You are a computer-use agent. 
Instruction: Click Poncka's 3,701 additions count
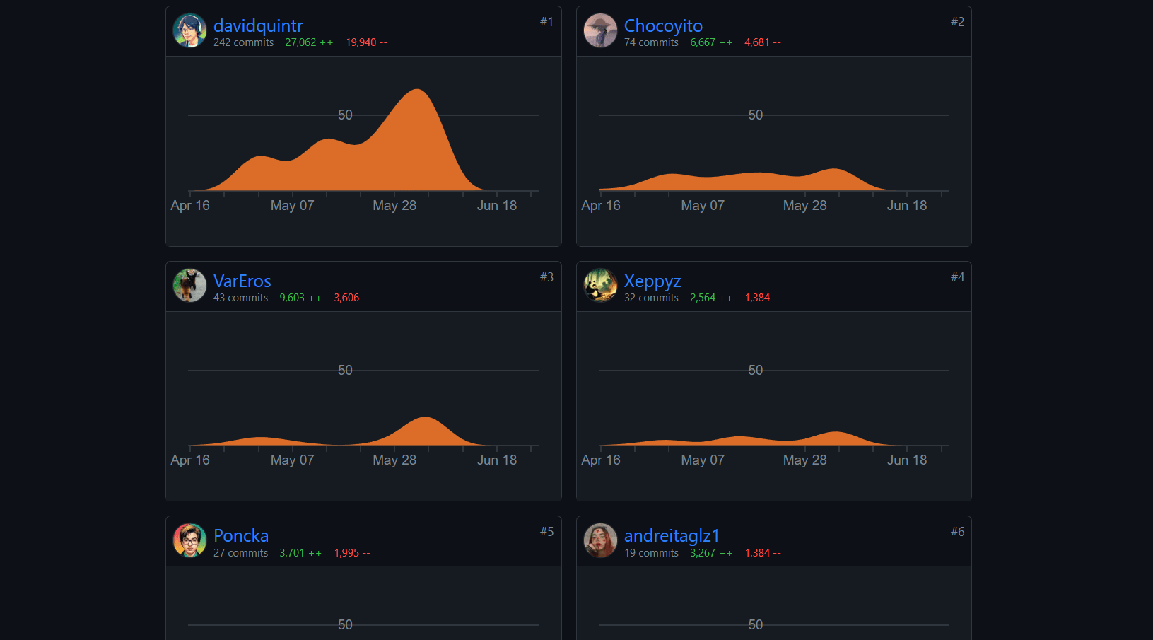[300, 553]
